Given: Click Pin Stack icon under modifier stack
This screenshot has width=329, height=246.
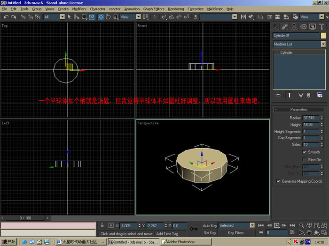Looking at the screenshot, I should 278,96.
